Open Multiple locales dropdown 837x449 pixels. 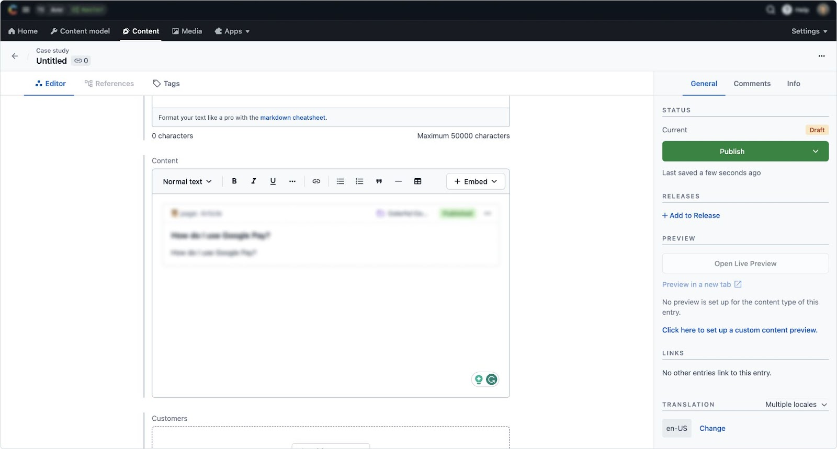(x=796, y=405)
